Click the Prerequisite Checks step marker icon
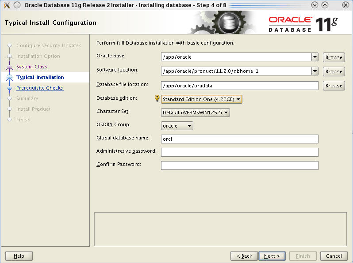 9,88
